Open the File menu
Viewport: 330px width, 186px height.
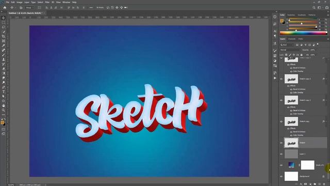(7, 2)
